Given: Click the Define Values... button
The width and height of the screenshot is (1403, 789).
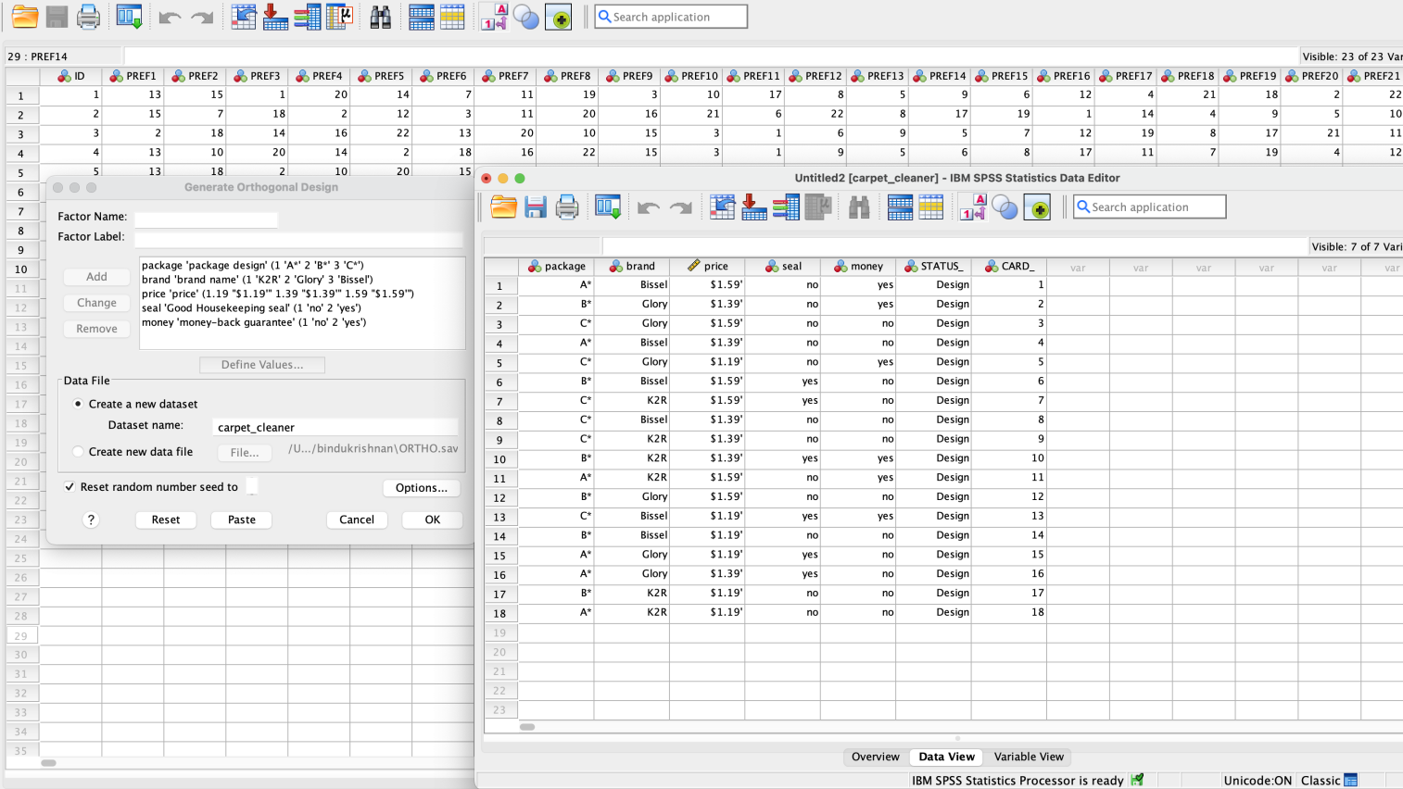Looking at the screenshot, I should tap(262, 365).
